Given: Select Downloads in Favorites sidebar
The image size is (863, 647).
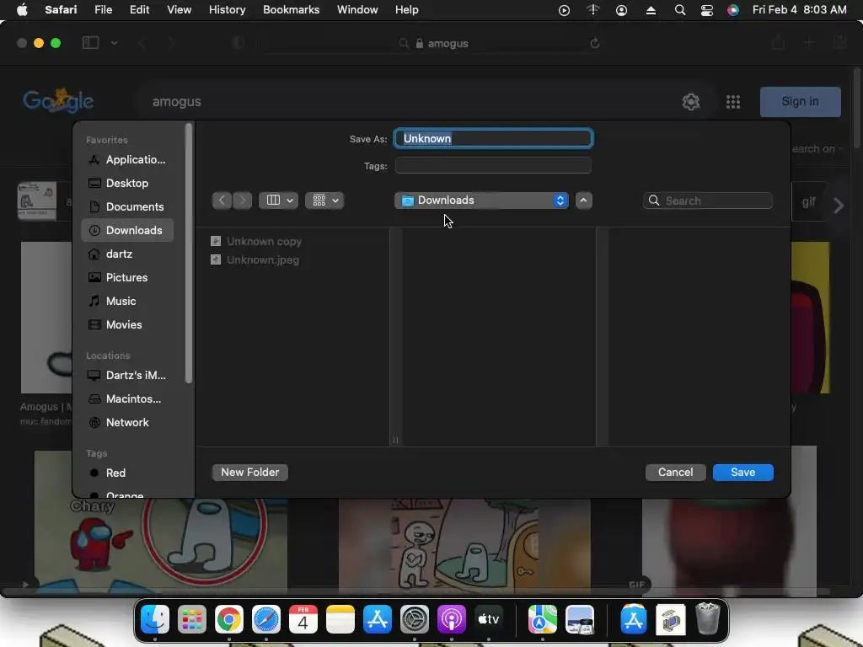Looking at the screenshot, I should [127, 231].
